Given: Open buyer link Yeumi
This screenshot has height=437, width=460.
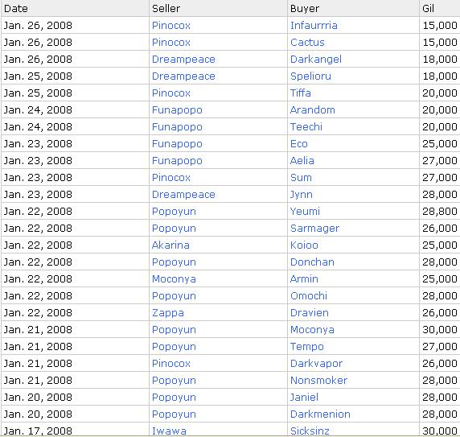Looking at the screenshot, I should tap(305, 212).
